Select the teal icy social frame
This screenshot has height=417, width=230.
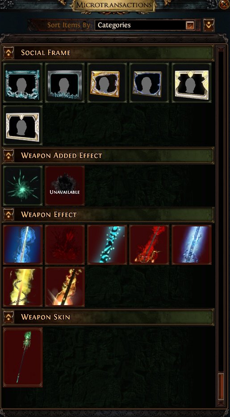coord(23,83)
